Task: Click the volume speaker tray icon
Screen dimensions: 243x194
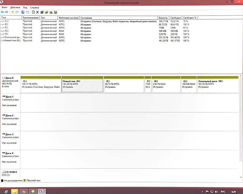Action: pyautogui.click(x=217, y=192)
